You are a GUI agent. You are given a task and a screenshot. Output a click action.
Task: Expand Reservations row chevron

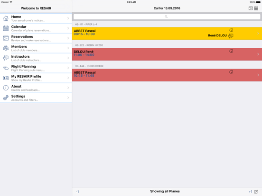(x=68, y=38)
